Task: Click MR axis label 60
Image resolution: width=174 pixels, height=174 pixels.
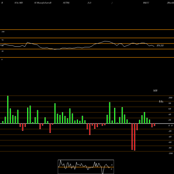Action: click(170, 109)
